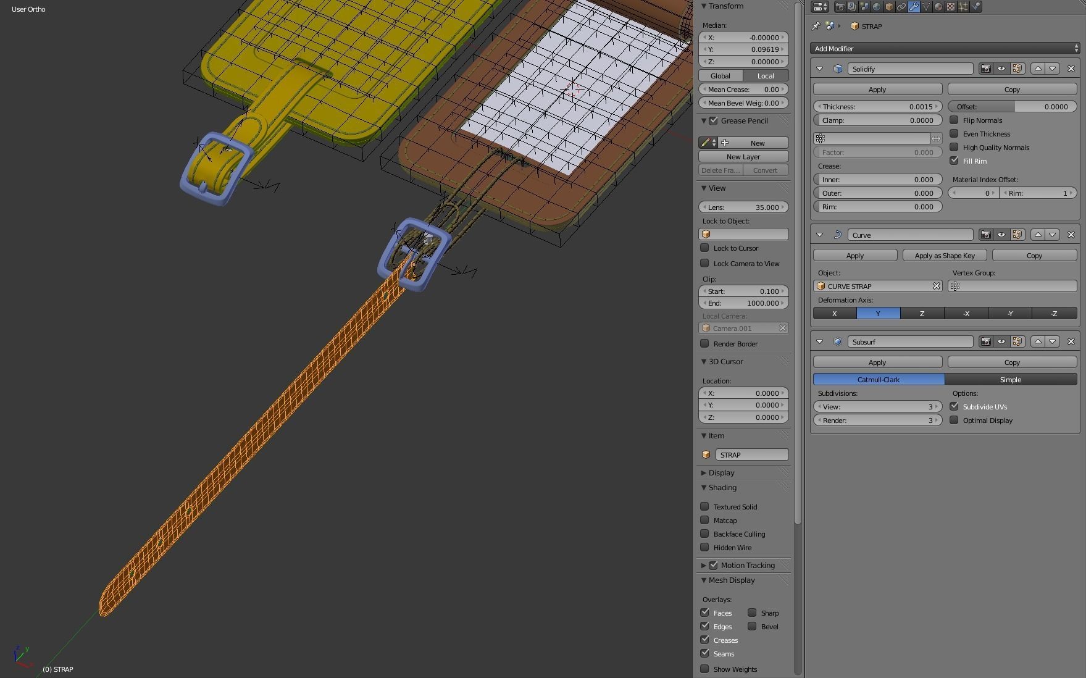Open the Material properties tab (sphere icon)

pos(938,7)
